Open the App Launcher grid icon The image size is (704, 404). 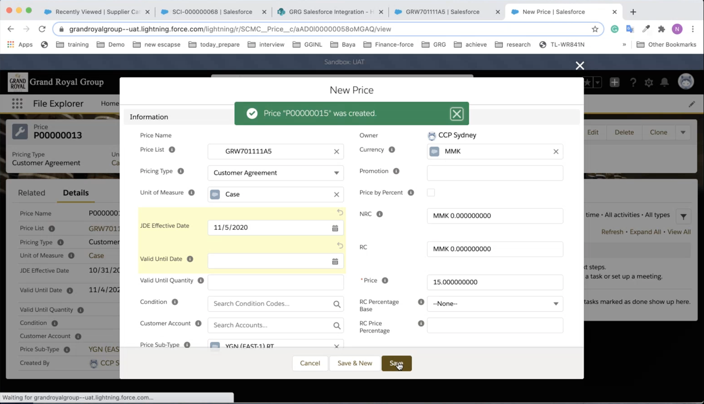[x=17, y=104]
